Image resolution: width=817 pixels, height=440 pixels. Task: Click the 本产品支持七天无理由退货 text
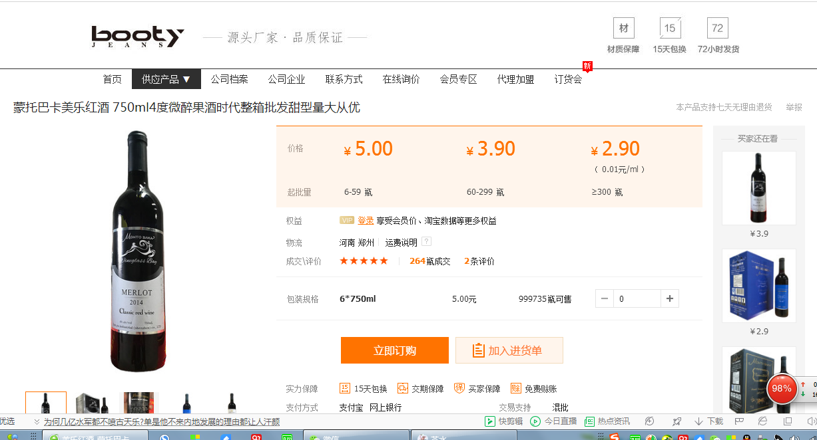pos(724,107)
